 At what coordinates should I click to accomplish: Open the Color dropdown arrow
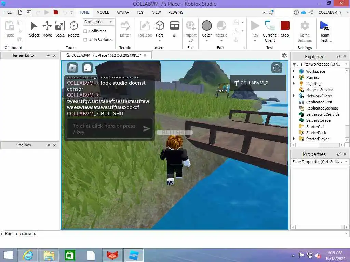point(207,41)
